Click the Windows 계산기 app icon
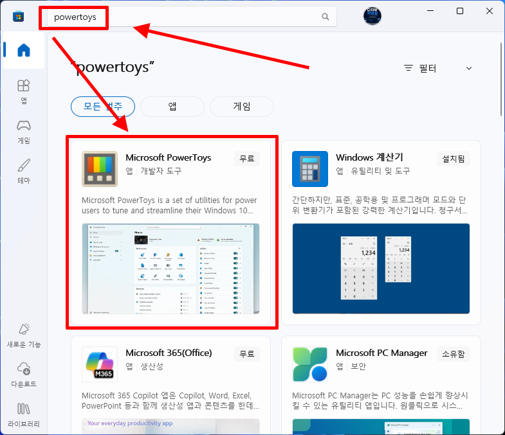This screenshot has height=435, width=505. click(310, 169)
